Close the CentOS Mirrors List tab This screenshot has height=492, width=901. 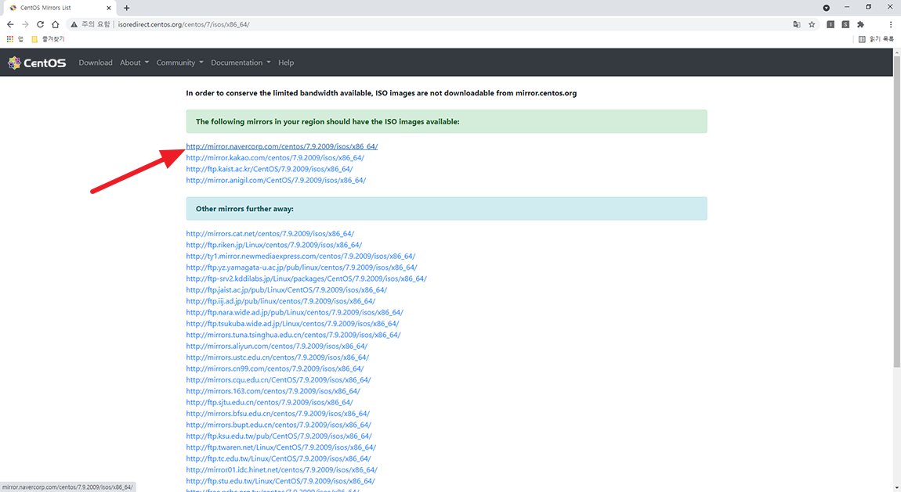[x=109, y=8]
